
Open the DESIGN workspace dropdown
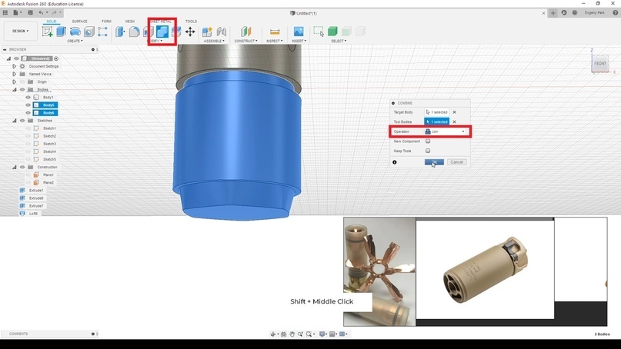tap(20, 32)
